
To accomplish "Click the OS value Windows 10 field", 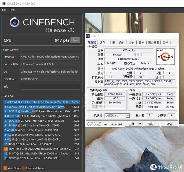I will click(x=50, y=72).
